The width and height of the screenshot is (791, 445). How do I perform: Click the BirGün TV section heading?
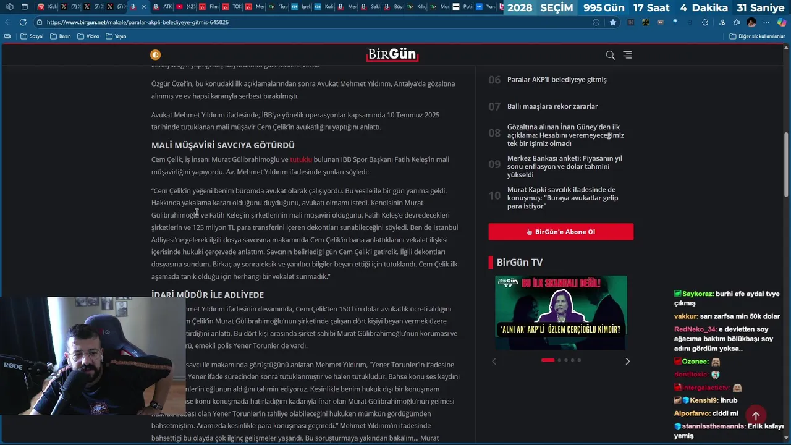(519, 262)
